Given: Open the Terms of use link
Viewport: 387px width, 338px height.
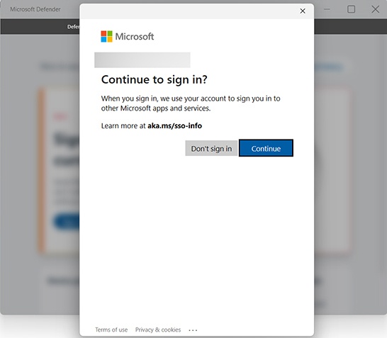Looking at the screenshot, I should 111,329.
